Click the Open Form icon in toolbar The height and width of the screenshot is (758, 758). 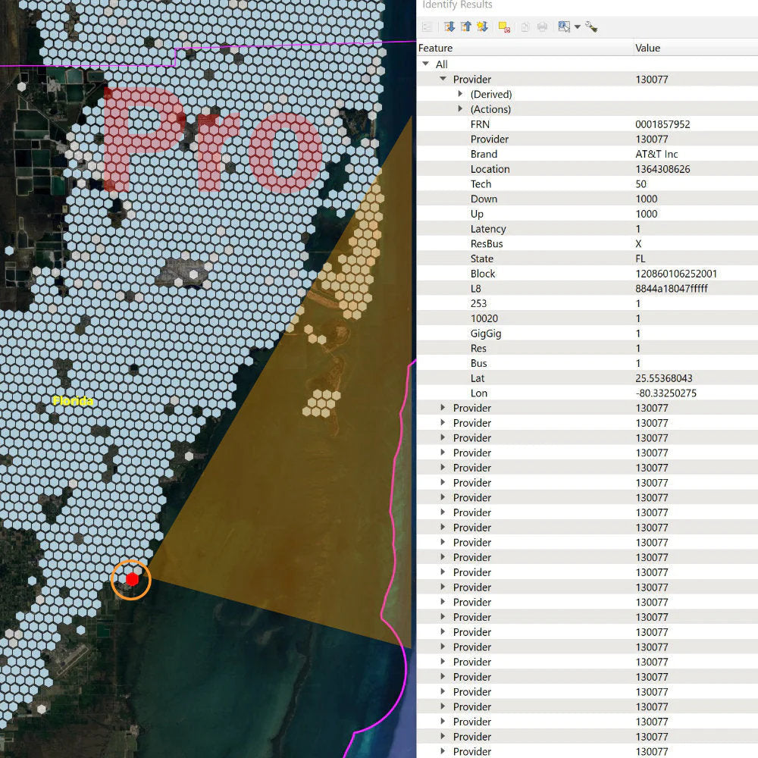(x=428, y=27)
